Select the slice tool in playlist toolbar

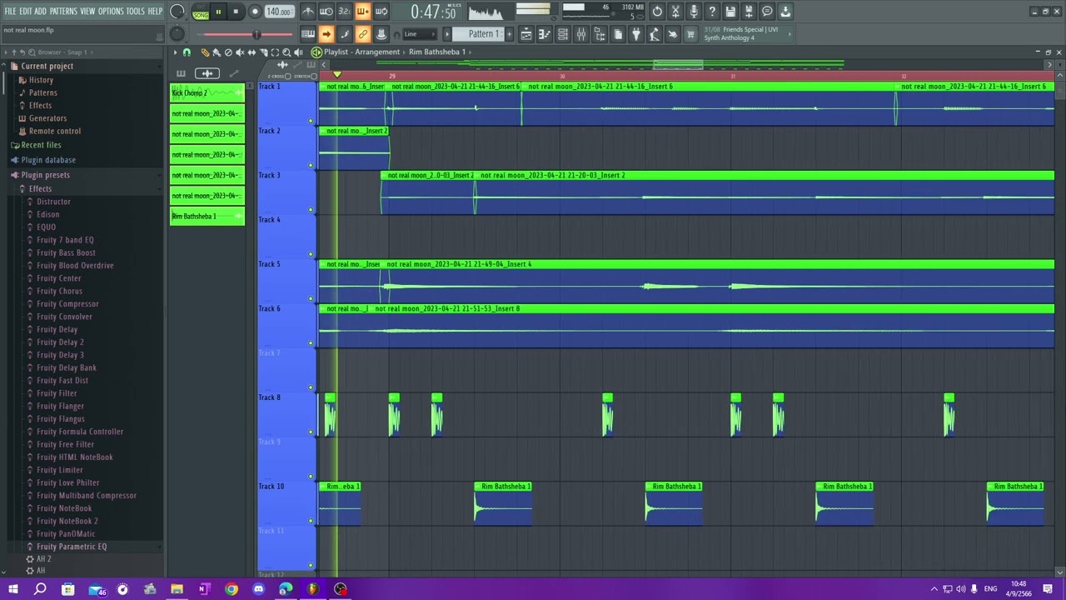263,52
